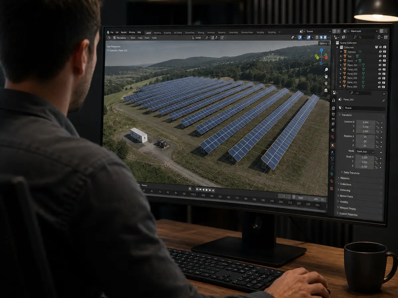Click the perspective/orthographic grid icon in the viewport
The image size is (398, 298).
click(x=326, y=90)
